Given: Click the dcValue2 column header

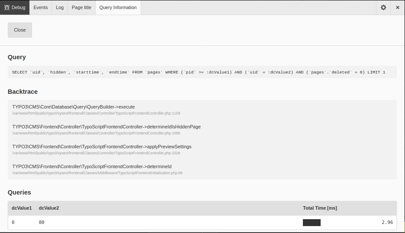Looking at the screenshot, I should coord(49,208).
